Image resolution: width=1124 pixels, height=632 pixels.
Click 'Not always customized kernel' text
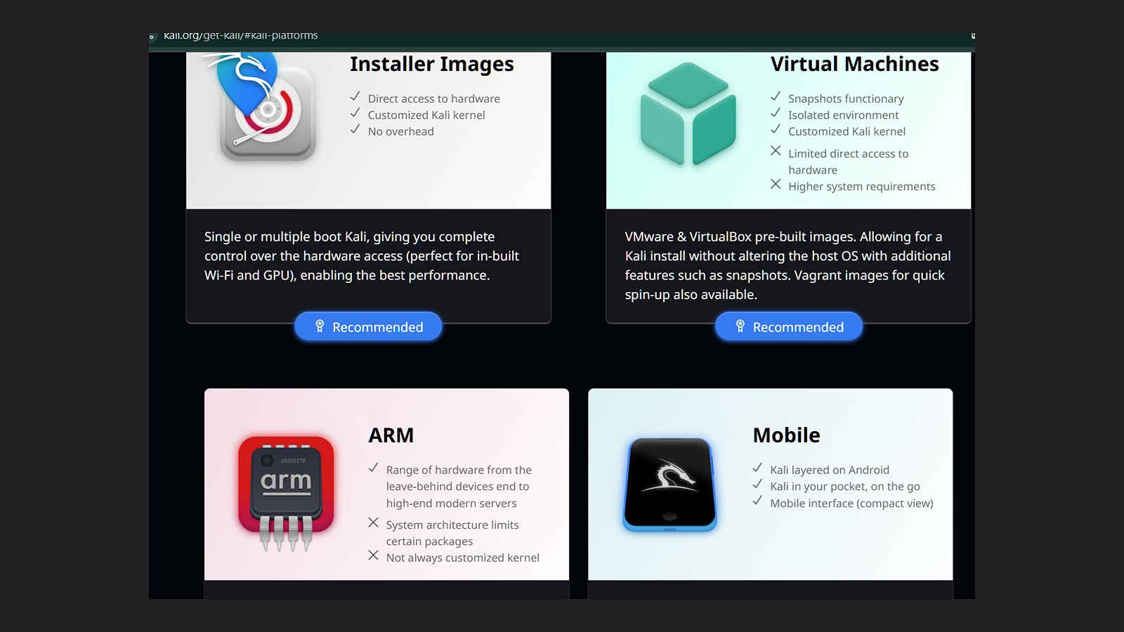pos(463,558)
